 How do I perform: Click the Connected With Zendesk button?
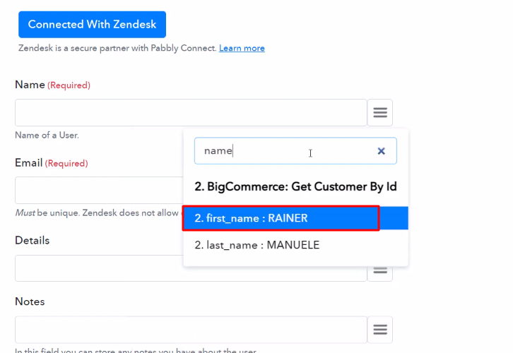93,25
